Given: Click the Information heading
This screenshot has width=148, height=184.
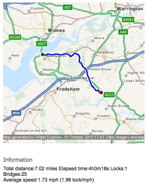Looking at the screenshot, I should click(18, 160).
